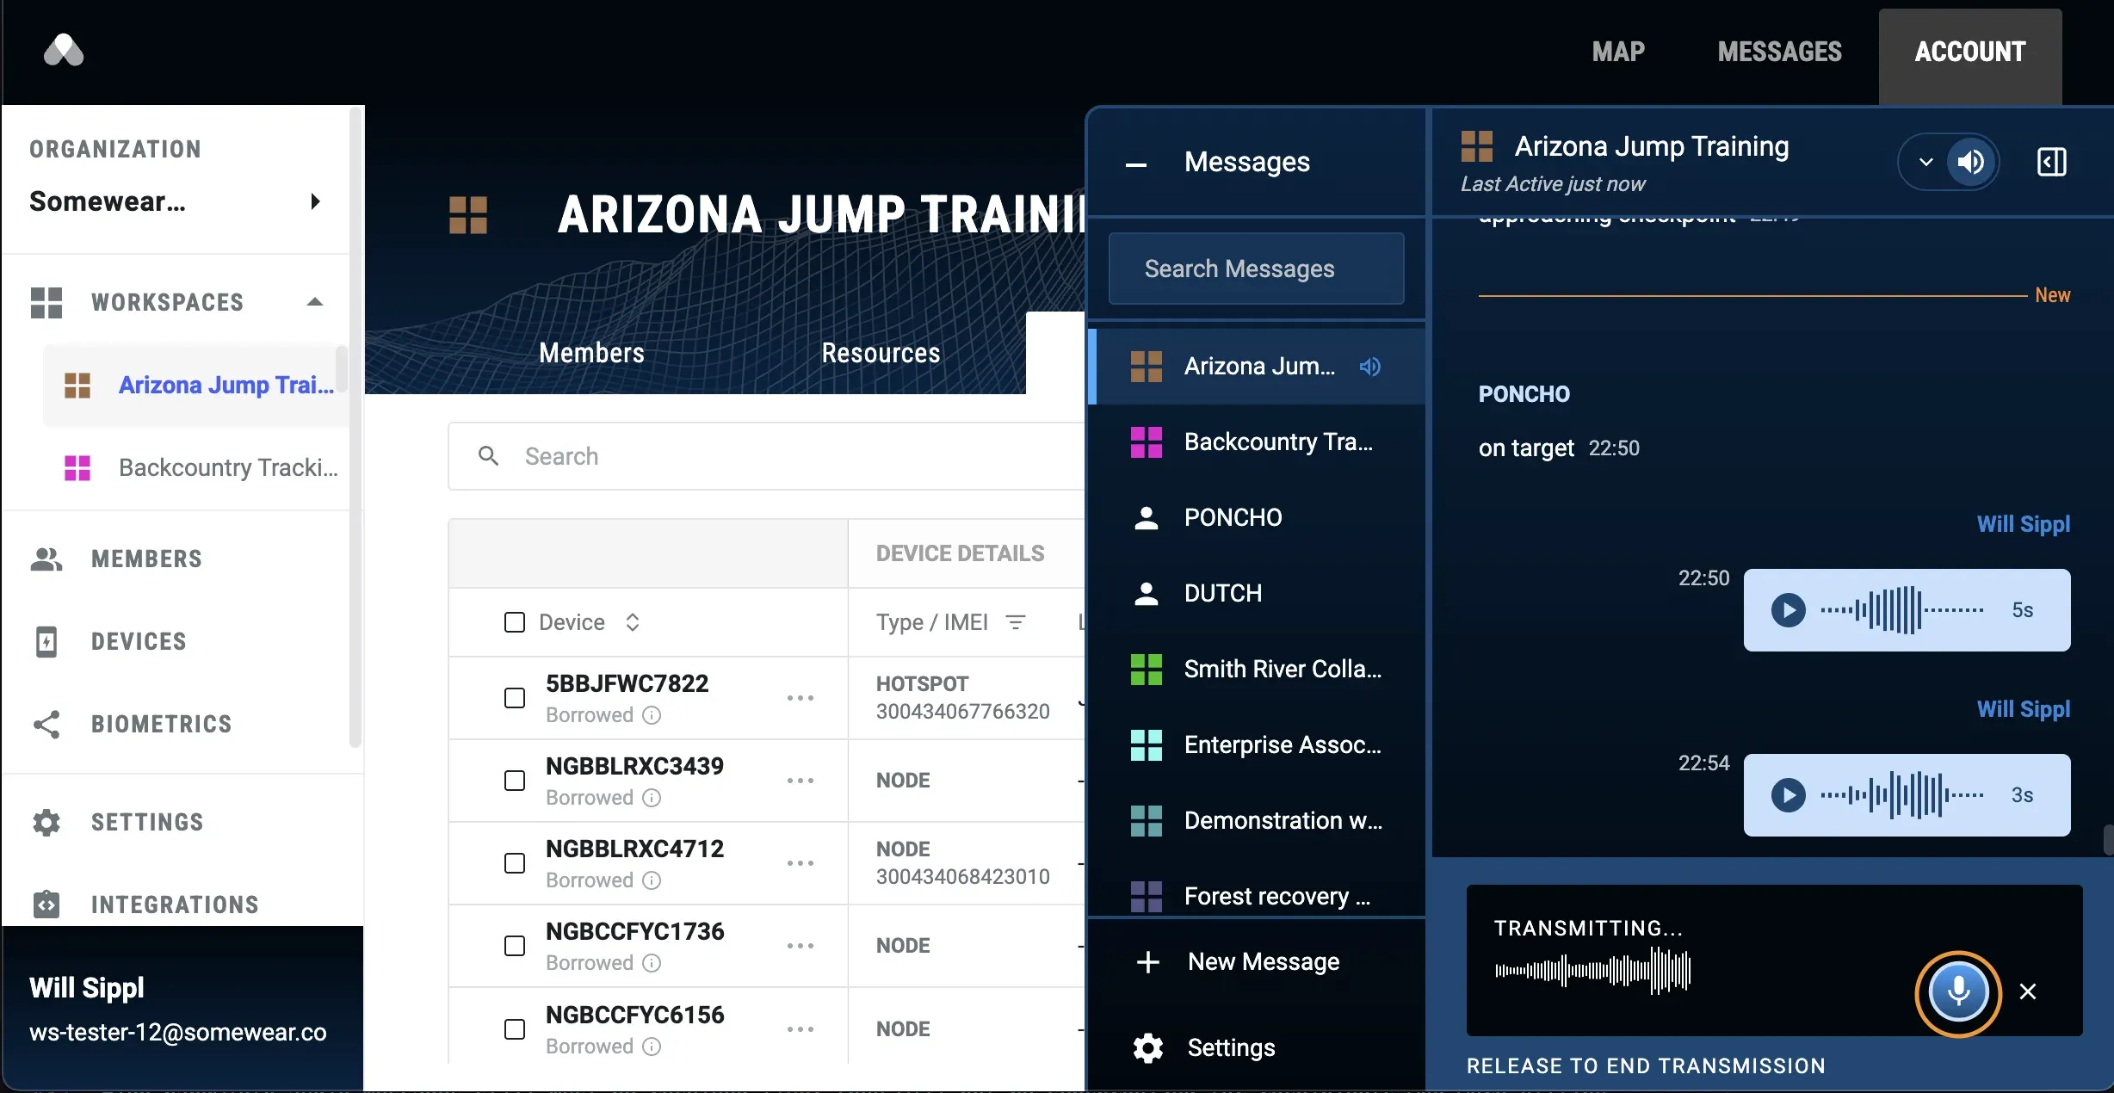Click the 3s voice message waveform
Image resolution: width=2114 pixels, height=1093 pixels.
(x=1902, y=795)
